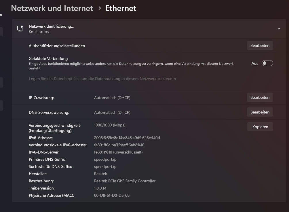Select the physical MAC address value

112,195
